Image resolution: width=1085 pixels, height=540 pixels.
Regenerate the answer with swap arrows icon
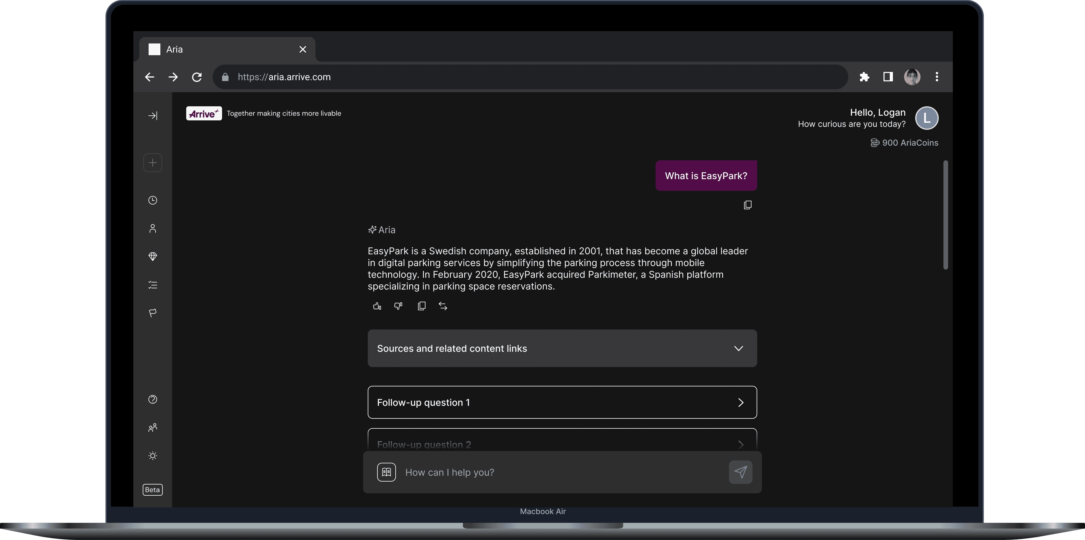tap(443, 306)
